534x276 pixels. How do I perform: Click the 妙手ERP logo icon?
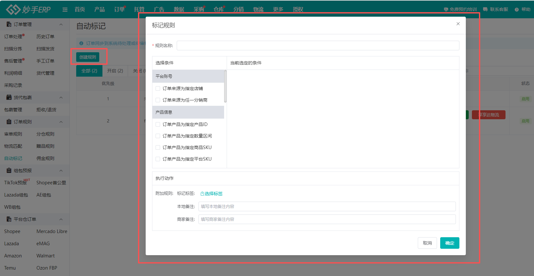(x=13, y=10)
